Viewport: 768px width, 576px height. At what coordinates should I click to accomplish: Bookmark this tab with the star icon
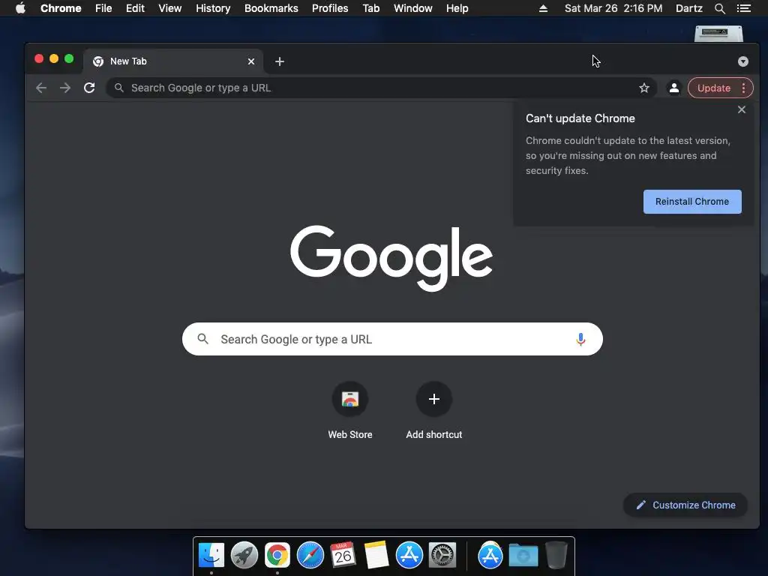[644, 88]
